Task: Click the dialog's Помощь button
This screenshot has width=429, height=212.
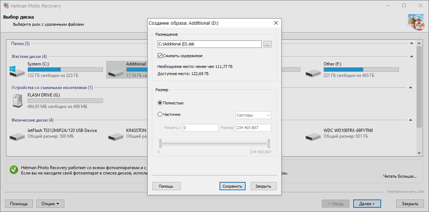Action: coord(166,186)
